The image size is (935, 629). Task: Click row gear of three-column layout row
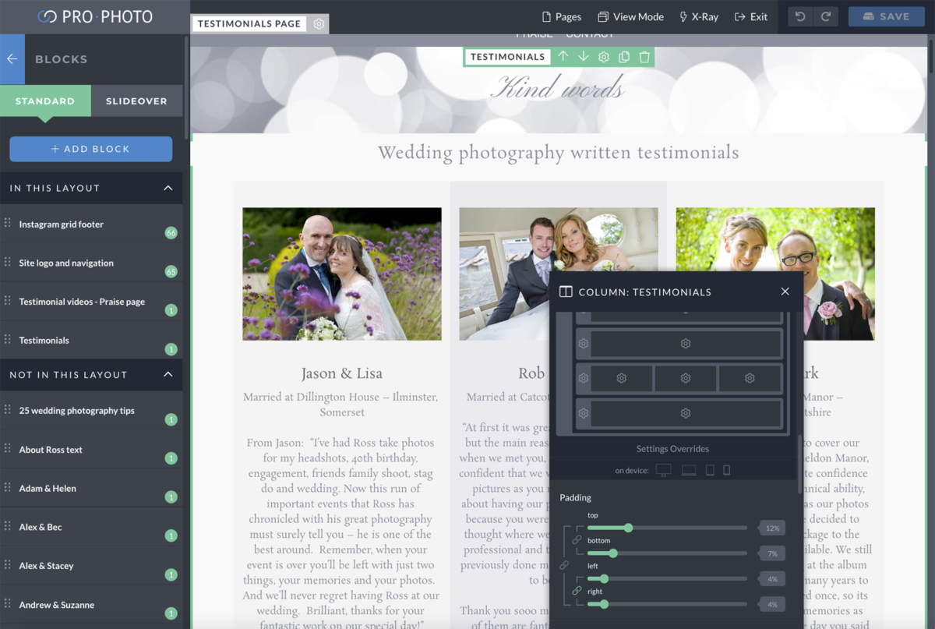(583, 378)
